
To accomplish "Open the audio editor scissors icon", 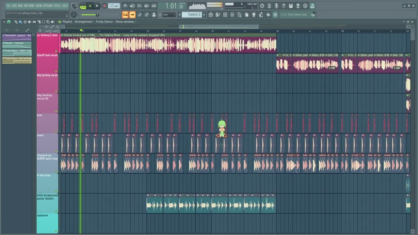I will point(269,6).
